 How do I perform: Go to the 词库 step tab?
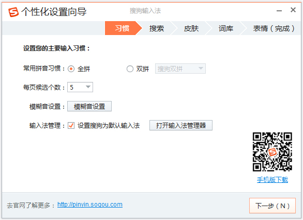[226, 28]
